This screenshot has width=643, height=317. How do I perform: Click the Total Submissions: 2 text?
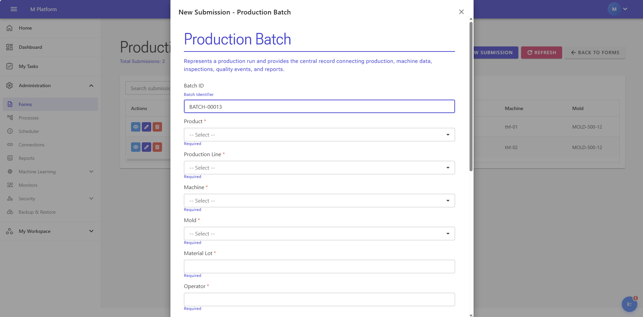point(142,61)
